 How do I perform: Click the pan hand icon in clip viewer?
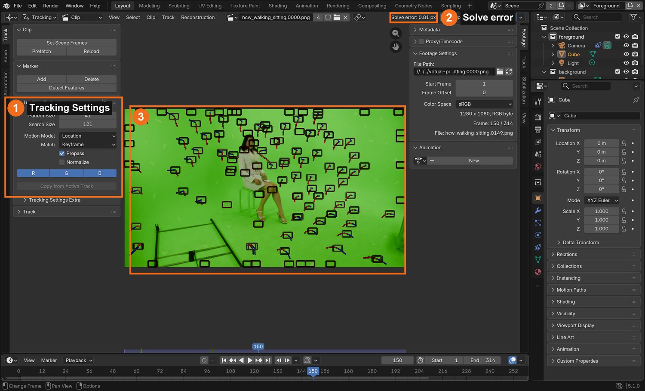pos(396,46)
